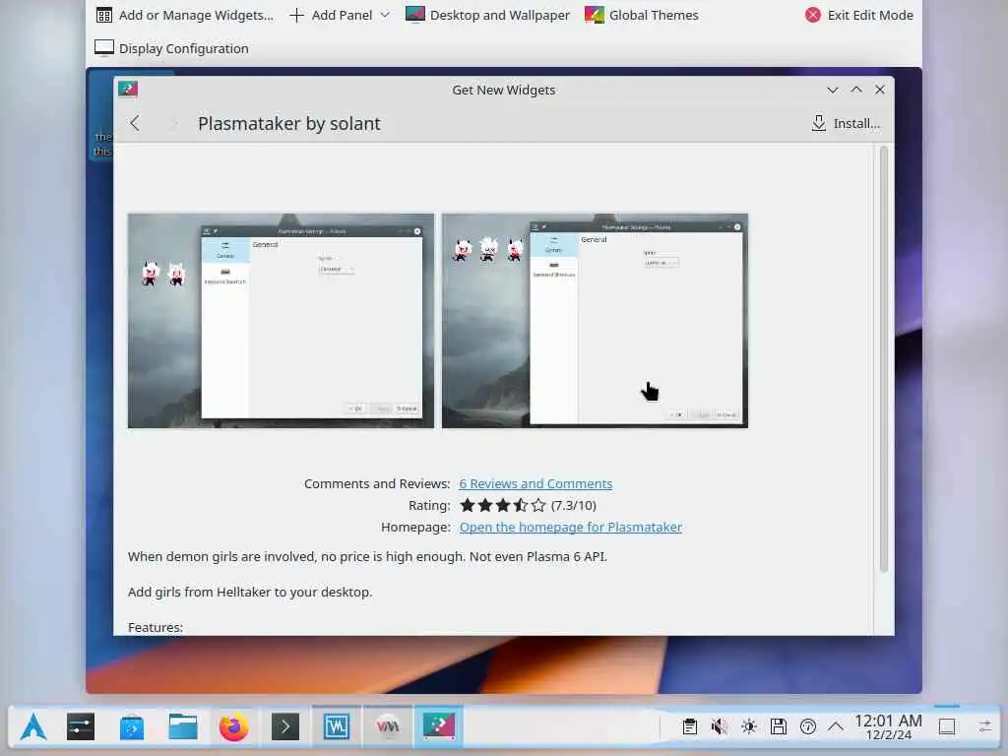Click the star rating display
The width and height of the screenshot is (1008, 756).
click(503, 505)
